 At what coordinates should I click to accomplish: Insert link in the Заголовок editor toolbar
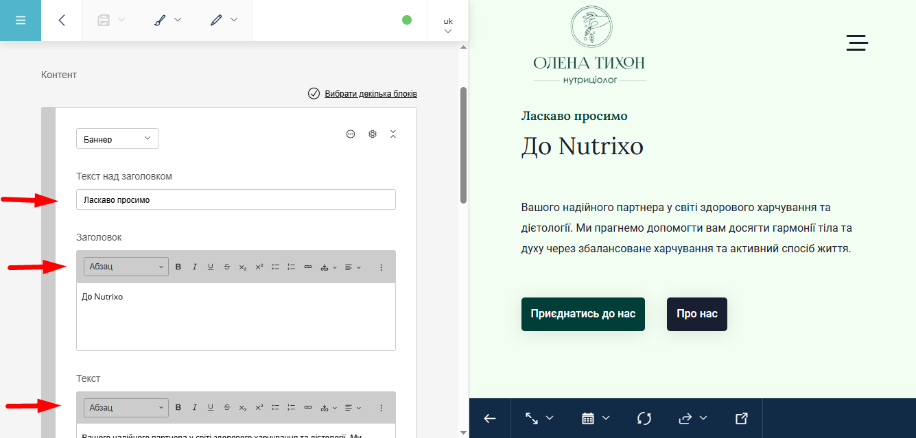[x=308, y=267]
